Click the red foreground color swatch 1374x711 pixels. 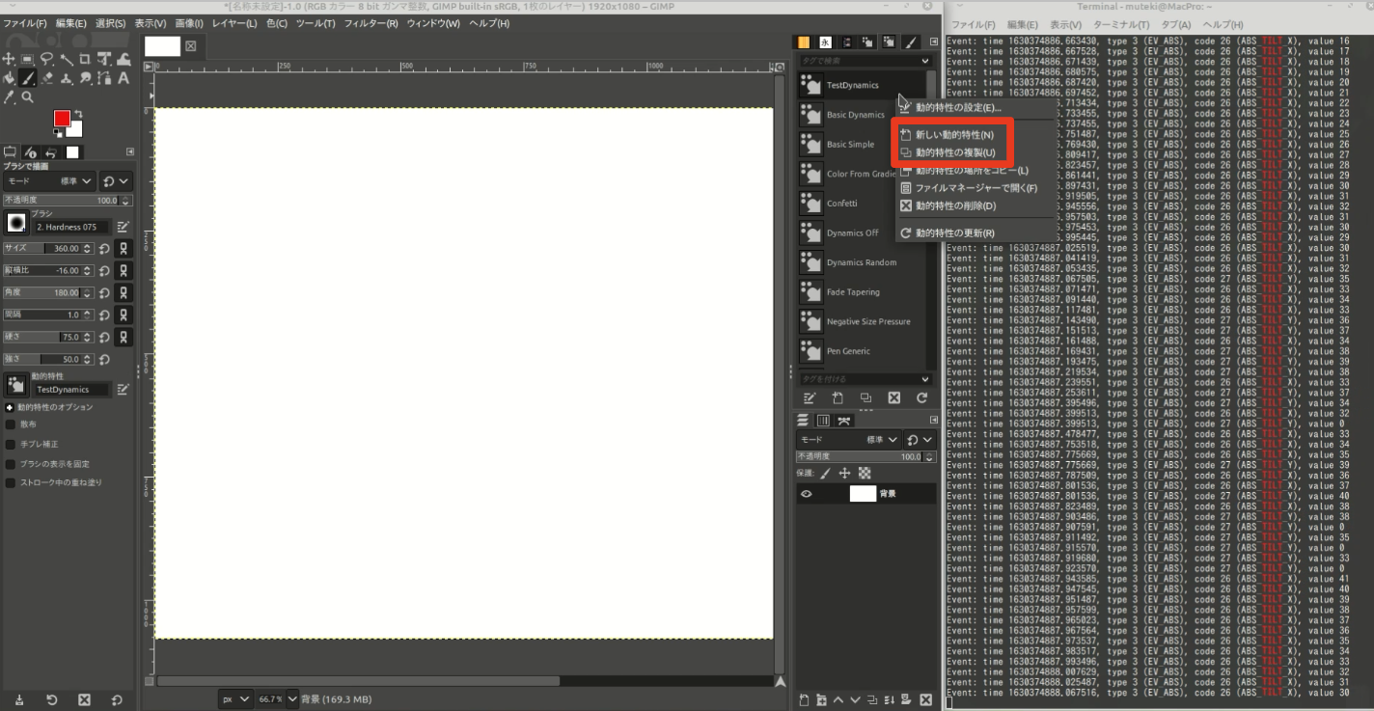pos(62,119)
